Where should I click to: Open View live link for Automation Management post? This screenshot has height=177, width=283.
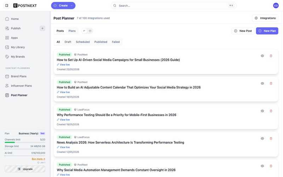coord(63,175)
